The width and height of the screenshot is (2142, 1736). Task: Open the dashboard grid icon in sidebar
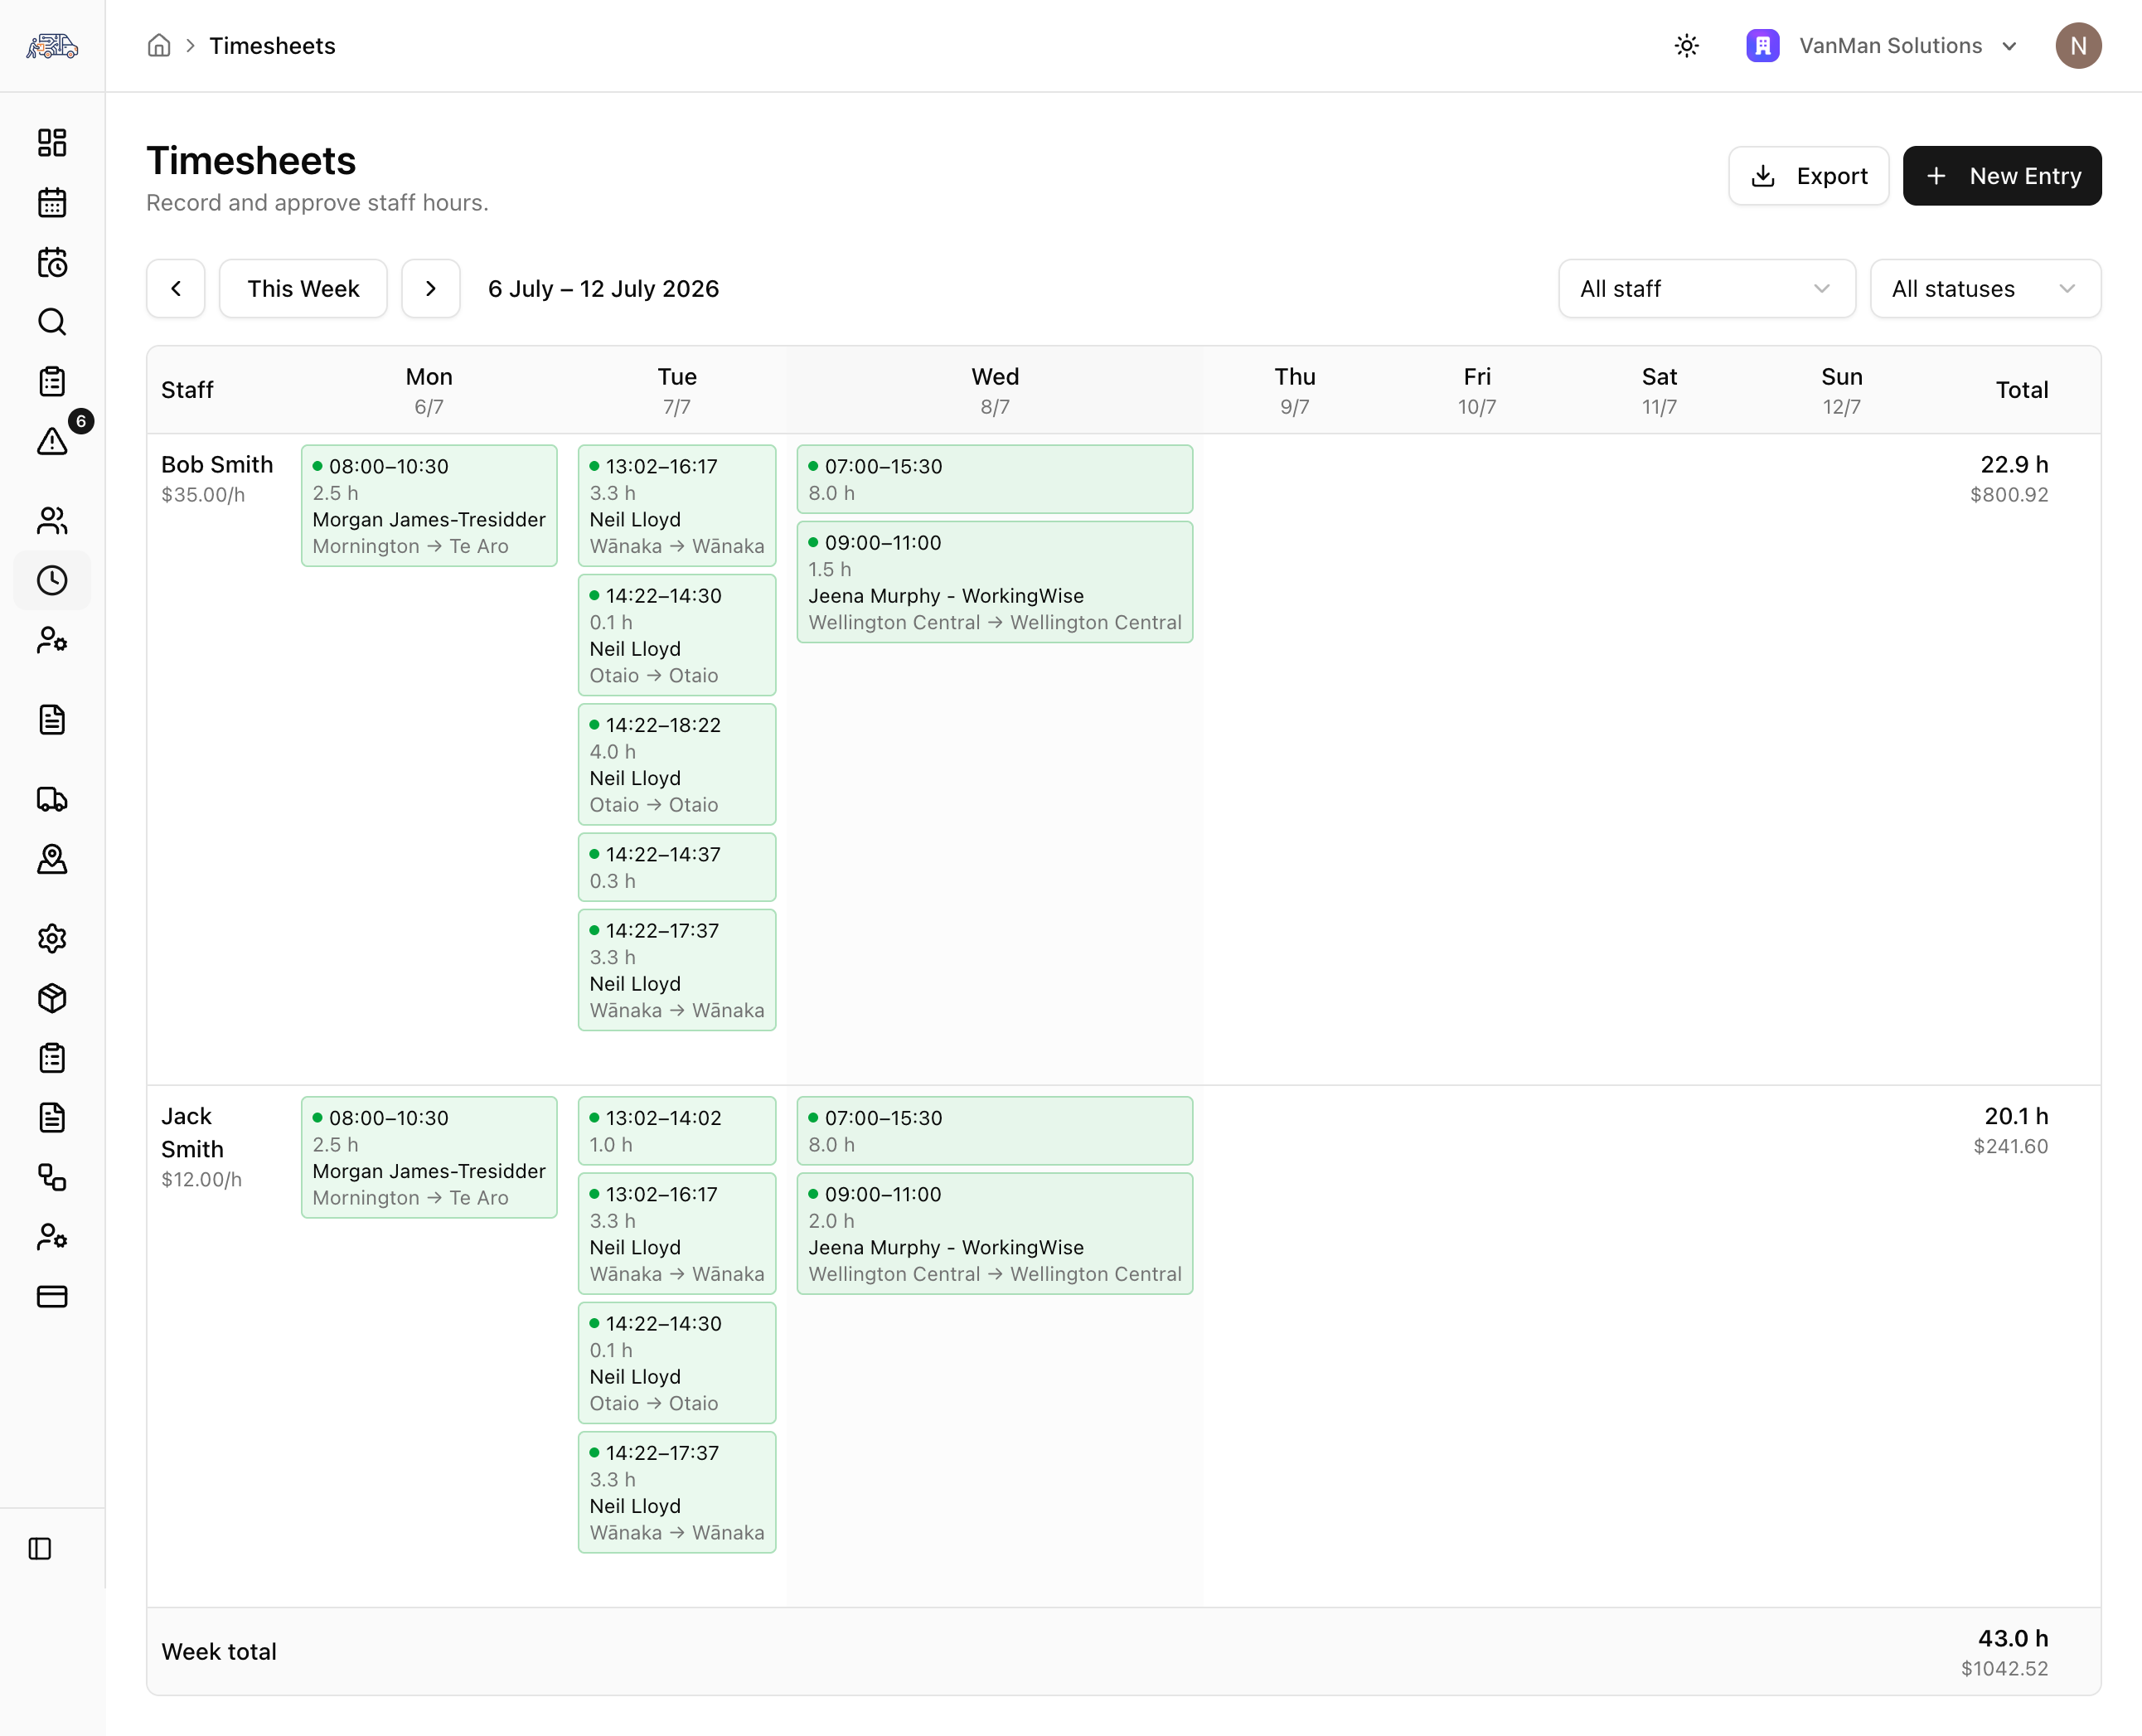52,143
